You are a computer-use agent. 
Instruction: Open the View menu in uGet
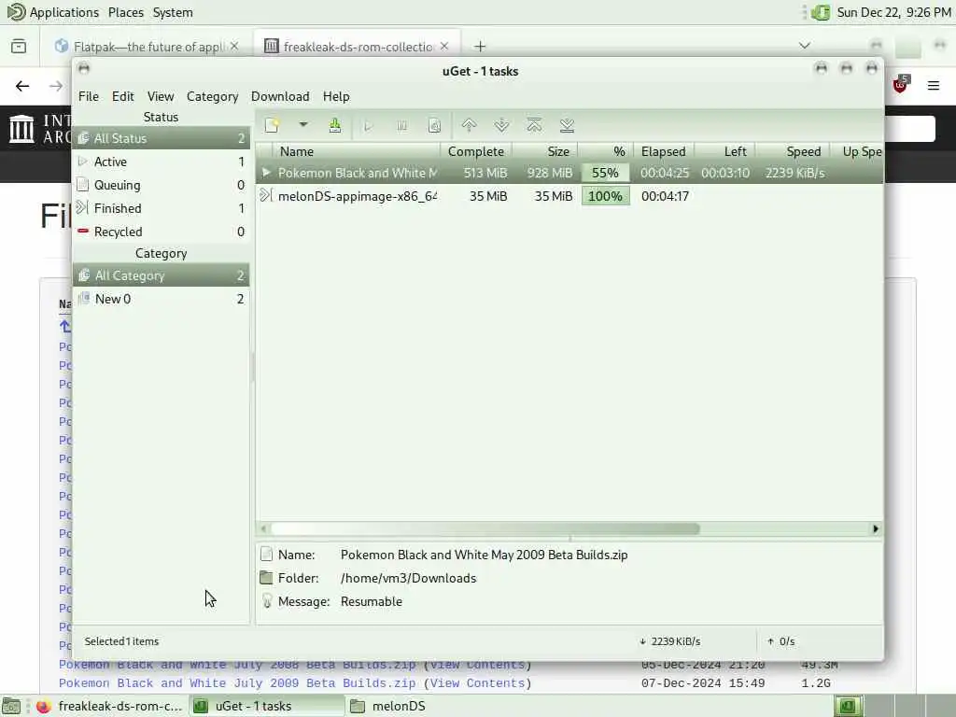(161, 96)
